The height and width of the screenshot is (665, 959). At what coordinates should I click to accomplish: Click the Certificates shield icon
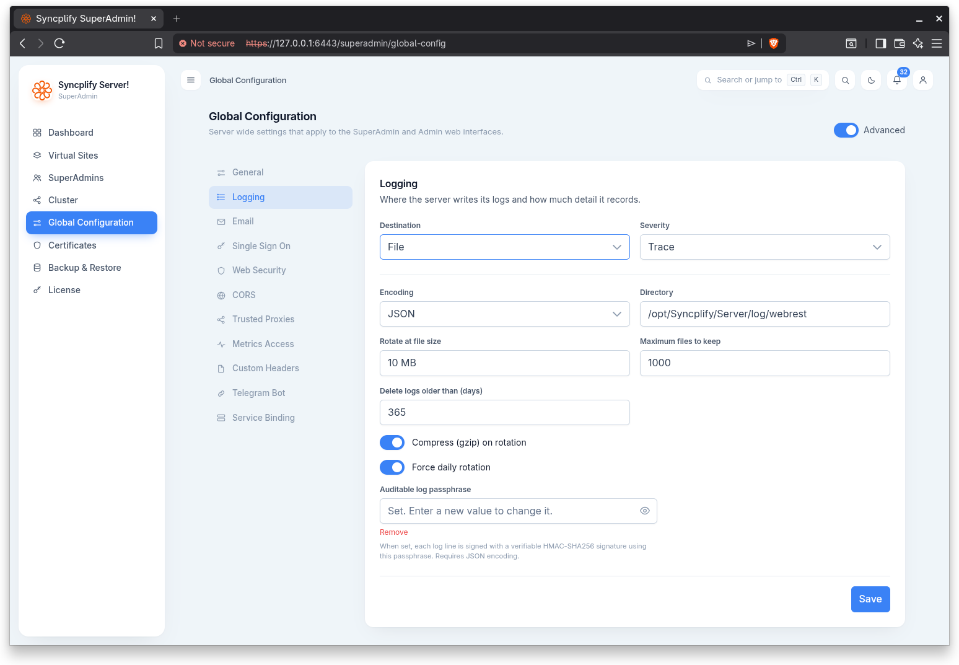(37, 245)
